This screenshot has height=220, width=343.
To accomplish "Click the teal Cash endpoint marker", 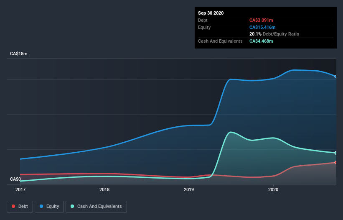I will point(336,153).
